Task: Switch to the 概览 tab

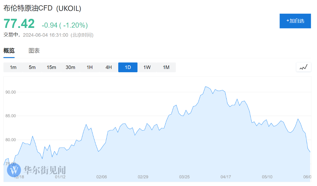Action: tap(9, 51)
